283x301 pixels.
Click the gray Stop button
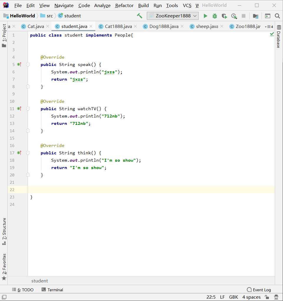tap(244, 16)
